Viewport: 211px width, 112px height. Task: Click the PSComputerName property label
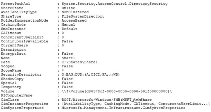point(17,95)
